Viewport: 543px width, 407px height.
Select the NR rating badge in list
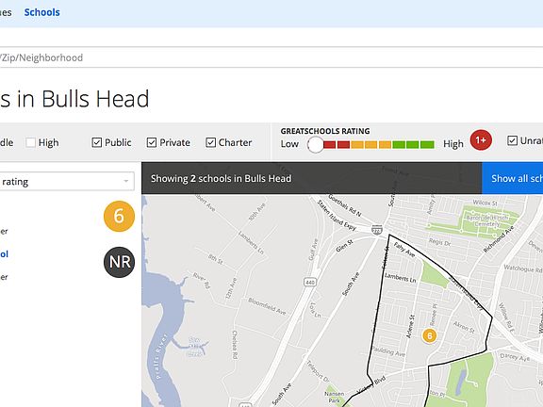click(x=119, y=262)
